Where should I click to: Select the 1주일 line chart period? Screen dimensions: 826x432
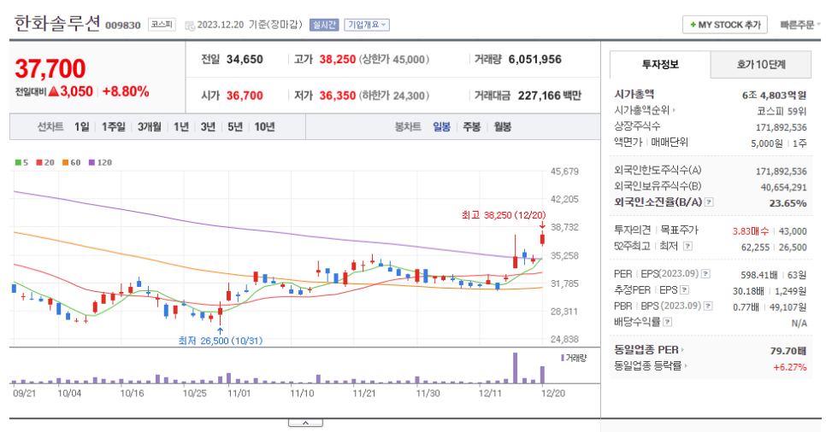click(113, 127)
